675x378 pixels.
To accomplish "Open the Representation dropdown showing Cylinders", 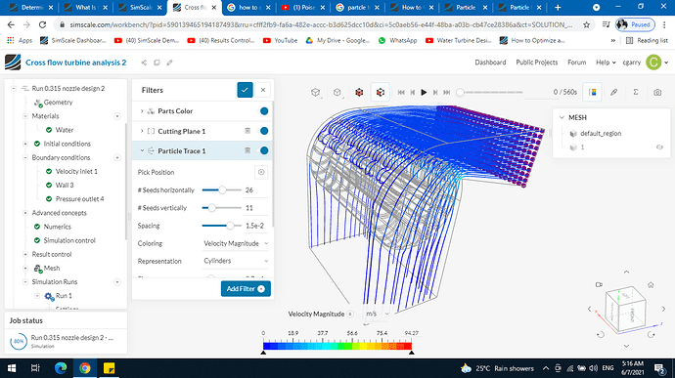I will pos(236,261).
